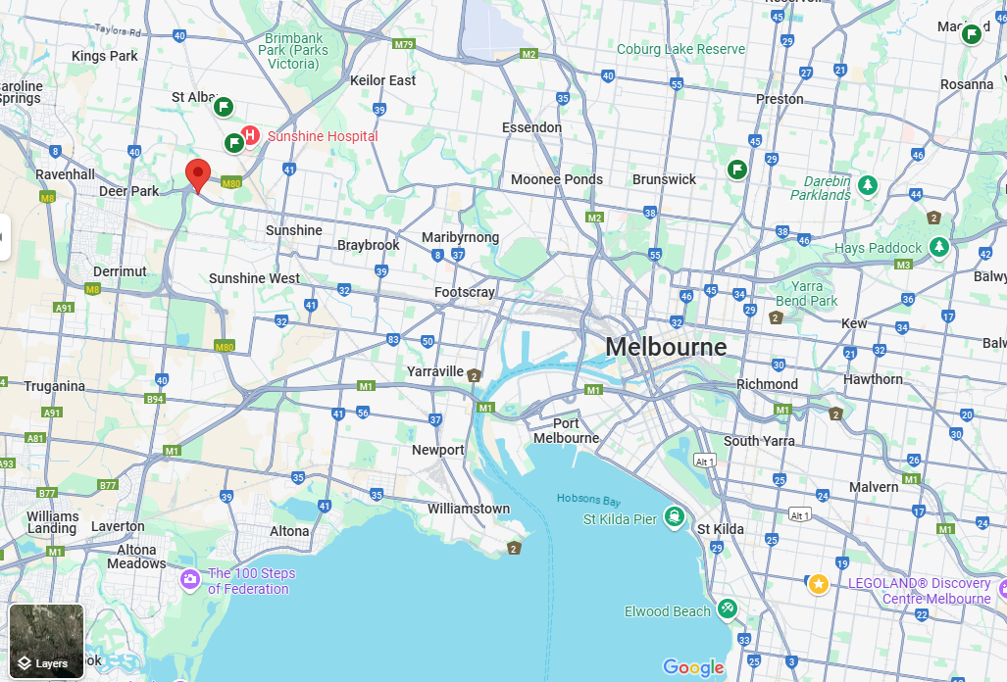Click the LEGOLAND Discovery Centre star icon

[818, 584]
